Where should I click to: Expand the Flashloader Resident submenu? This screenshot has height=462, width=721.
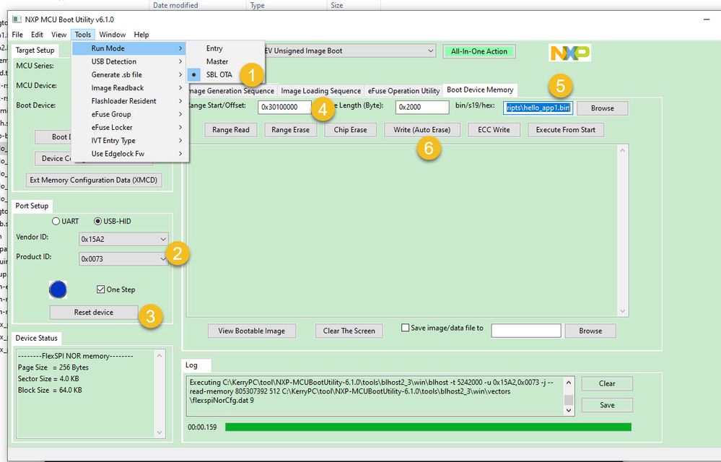130,100
